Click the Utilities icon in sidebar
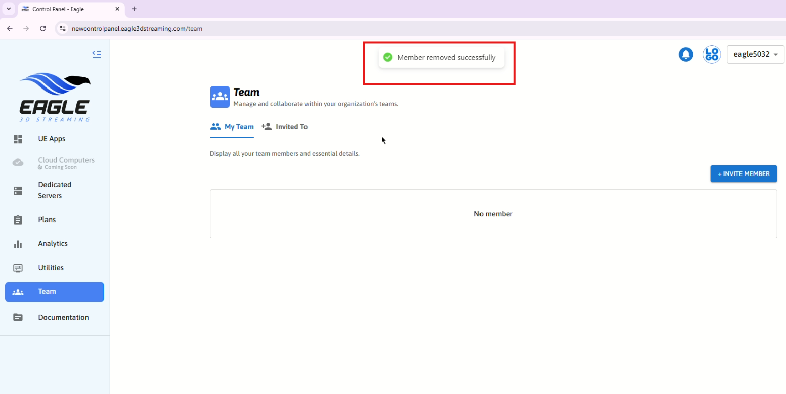 pyautogui.click(x=18, y=268)
